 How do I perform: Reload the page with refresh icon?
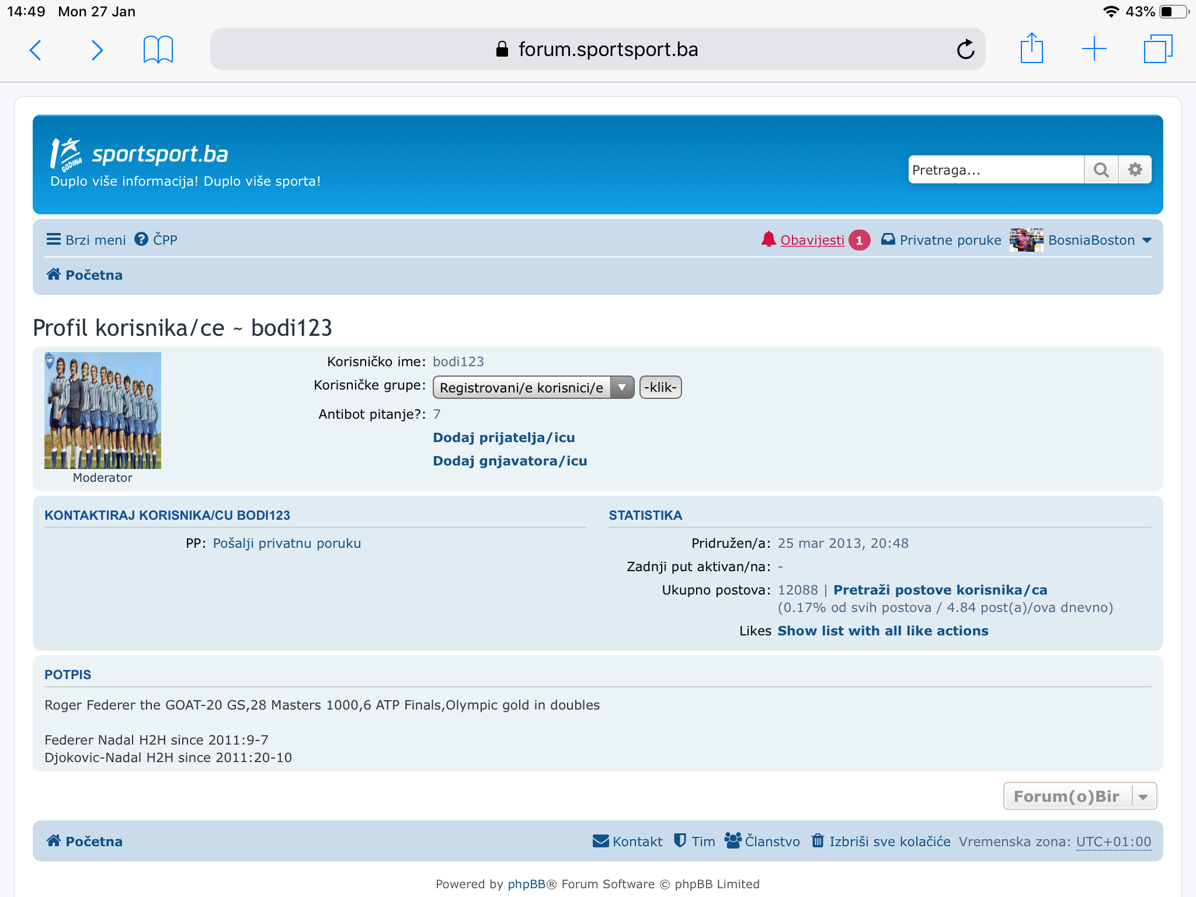click(965, 50)
